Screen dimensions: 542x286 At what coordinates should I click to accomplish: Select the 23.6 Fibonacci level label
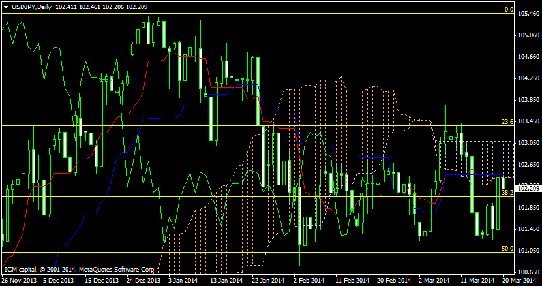click(x=507, y=122)
